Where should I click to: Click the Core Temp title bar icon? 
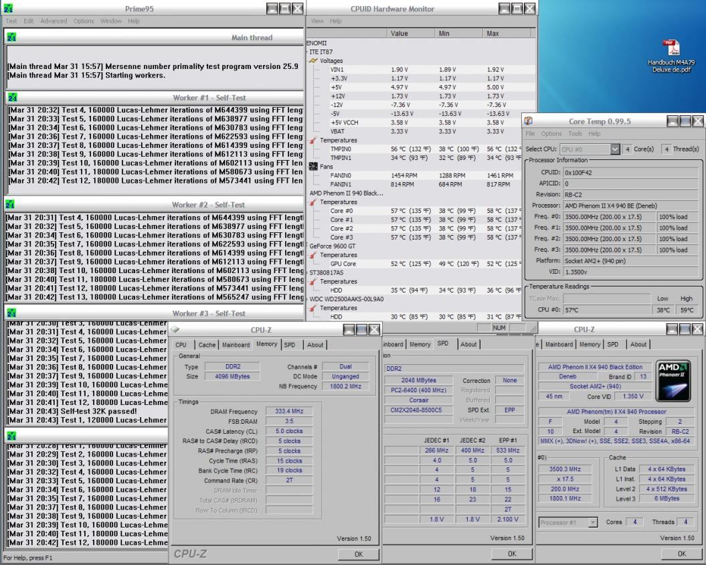coord(529,120)
